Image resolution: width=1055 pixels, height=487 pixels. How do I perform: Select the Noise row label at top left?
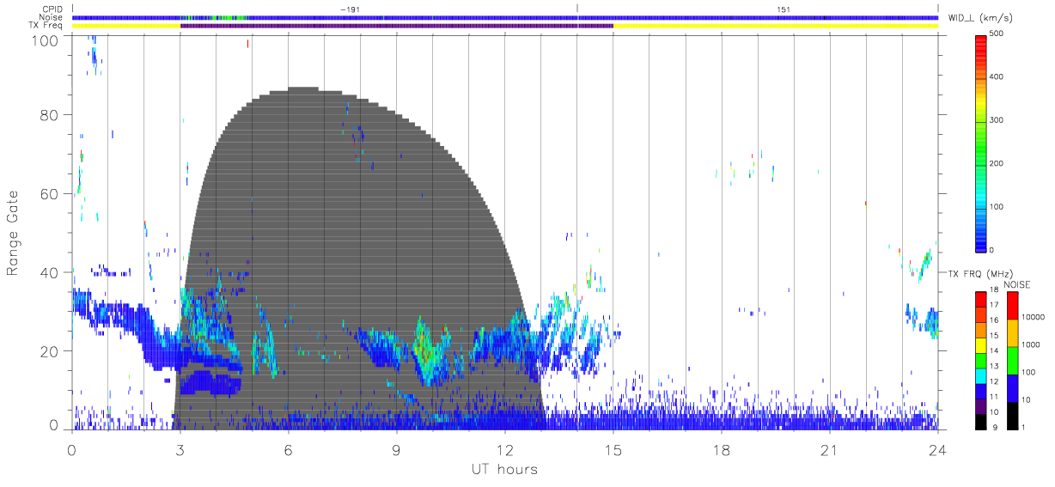[52, 17]
